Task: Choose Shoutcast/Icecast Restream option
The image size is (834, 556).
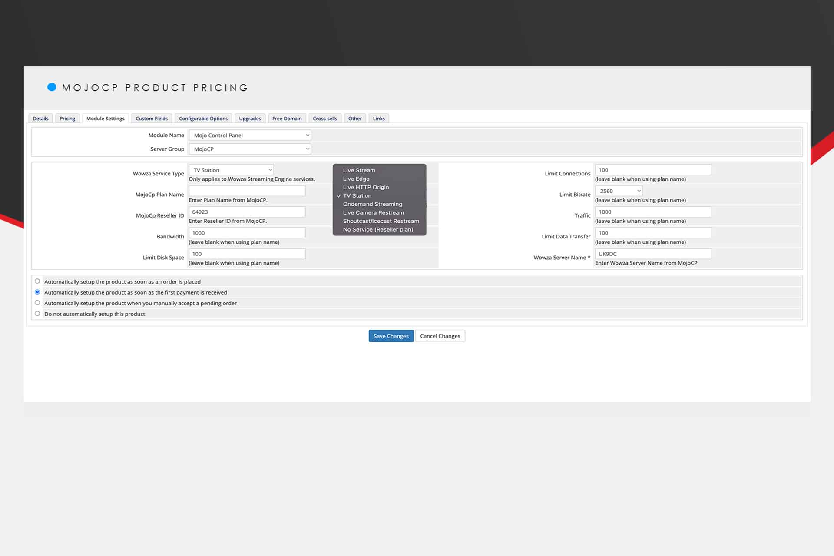Action: pos(381,221)
